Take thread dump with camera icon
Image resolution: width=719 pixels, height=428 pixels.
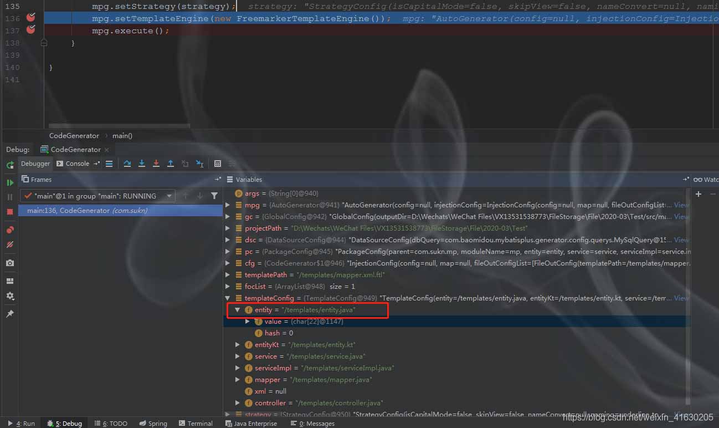[x=10, y=263]
